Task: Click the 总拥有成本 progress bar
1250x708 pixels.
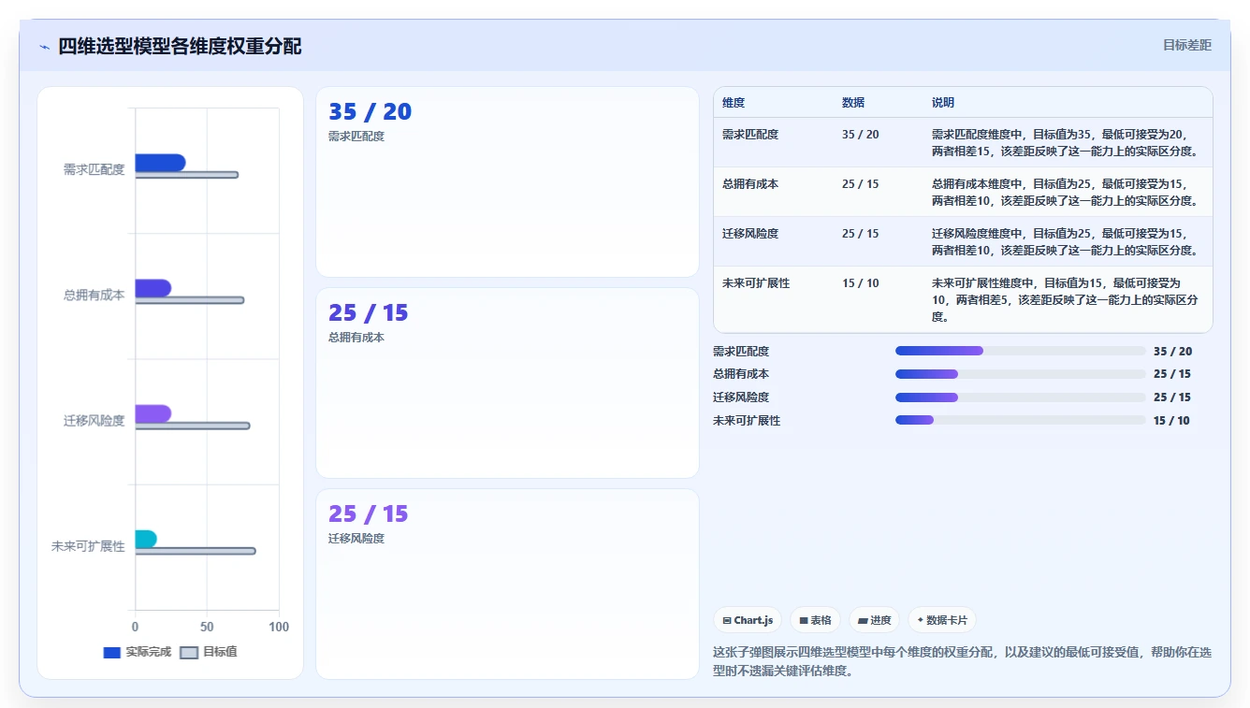Action: coord(1020,374)
